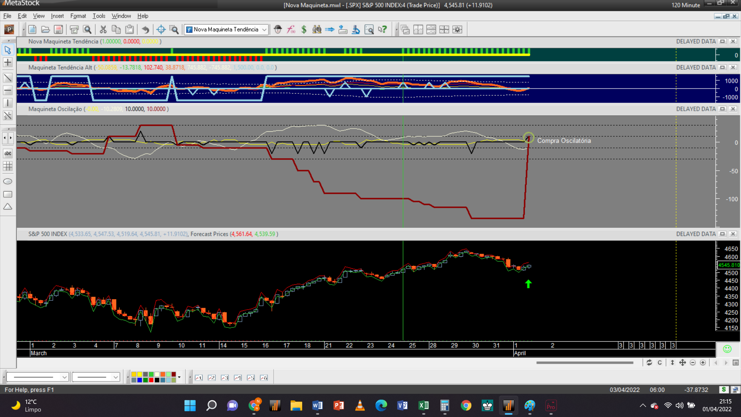Open the Tools menu
This screenshot has height=417, width=741.
(99, 16)
